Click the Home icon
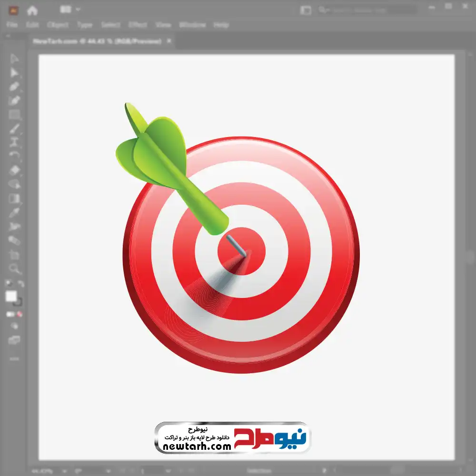 point(32,10)
